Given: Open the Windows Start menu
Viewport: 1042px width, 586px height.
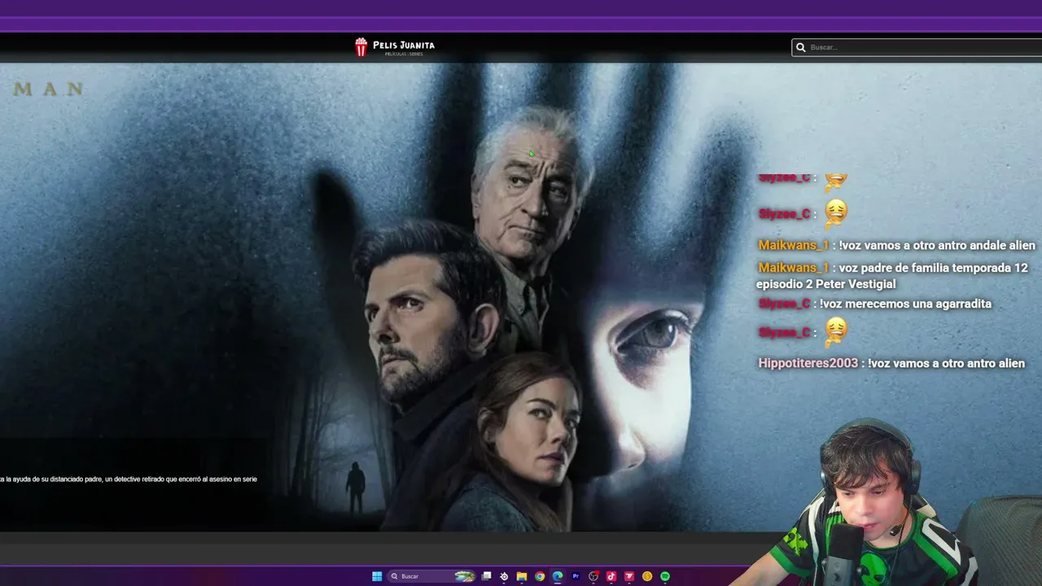Looking at the screenshot, I should (x=377, y=576).
